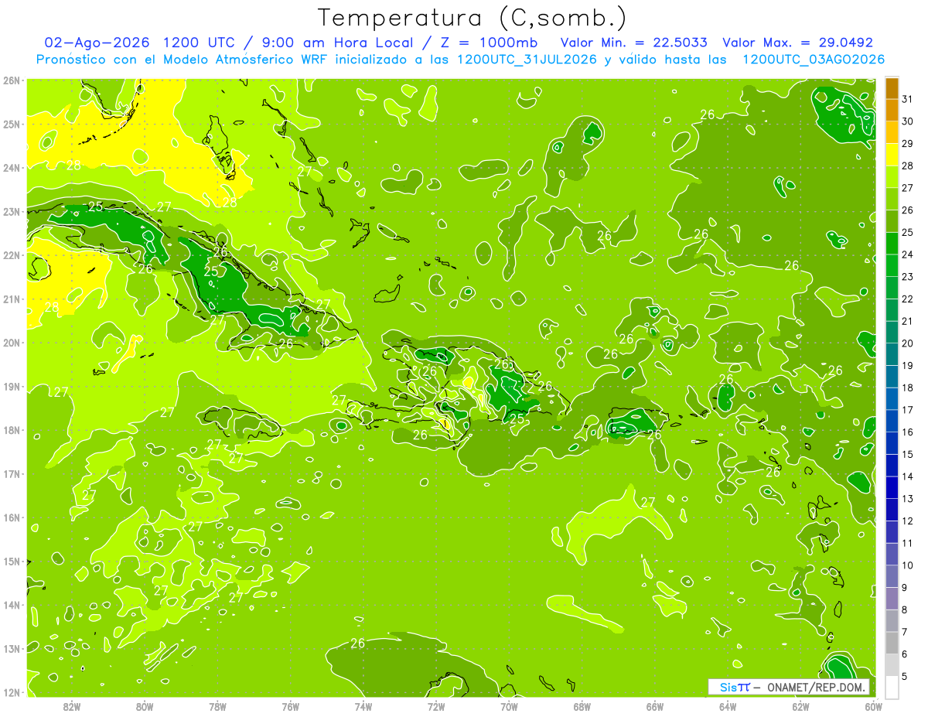Click the 68W longitude axis label
The width and height of the screenshot is (928, 717).
point(582,706)
